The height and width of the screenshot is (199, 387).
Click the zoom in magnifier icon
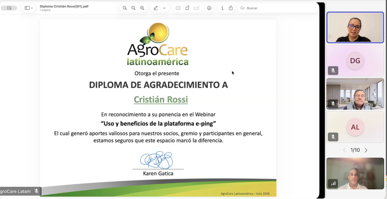pyautogui.click(x=142, y=8)
